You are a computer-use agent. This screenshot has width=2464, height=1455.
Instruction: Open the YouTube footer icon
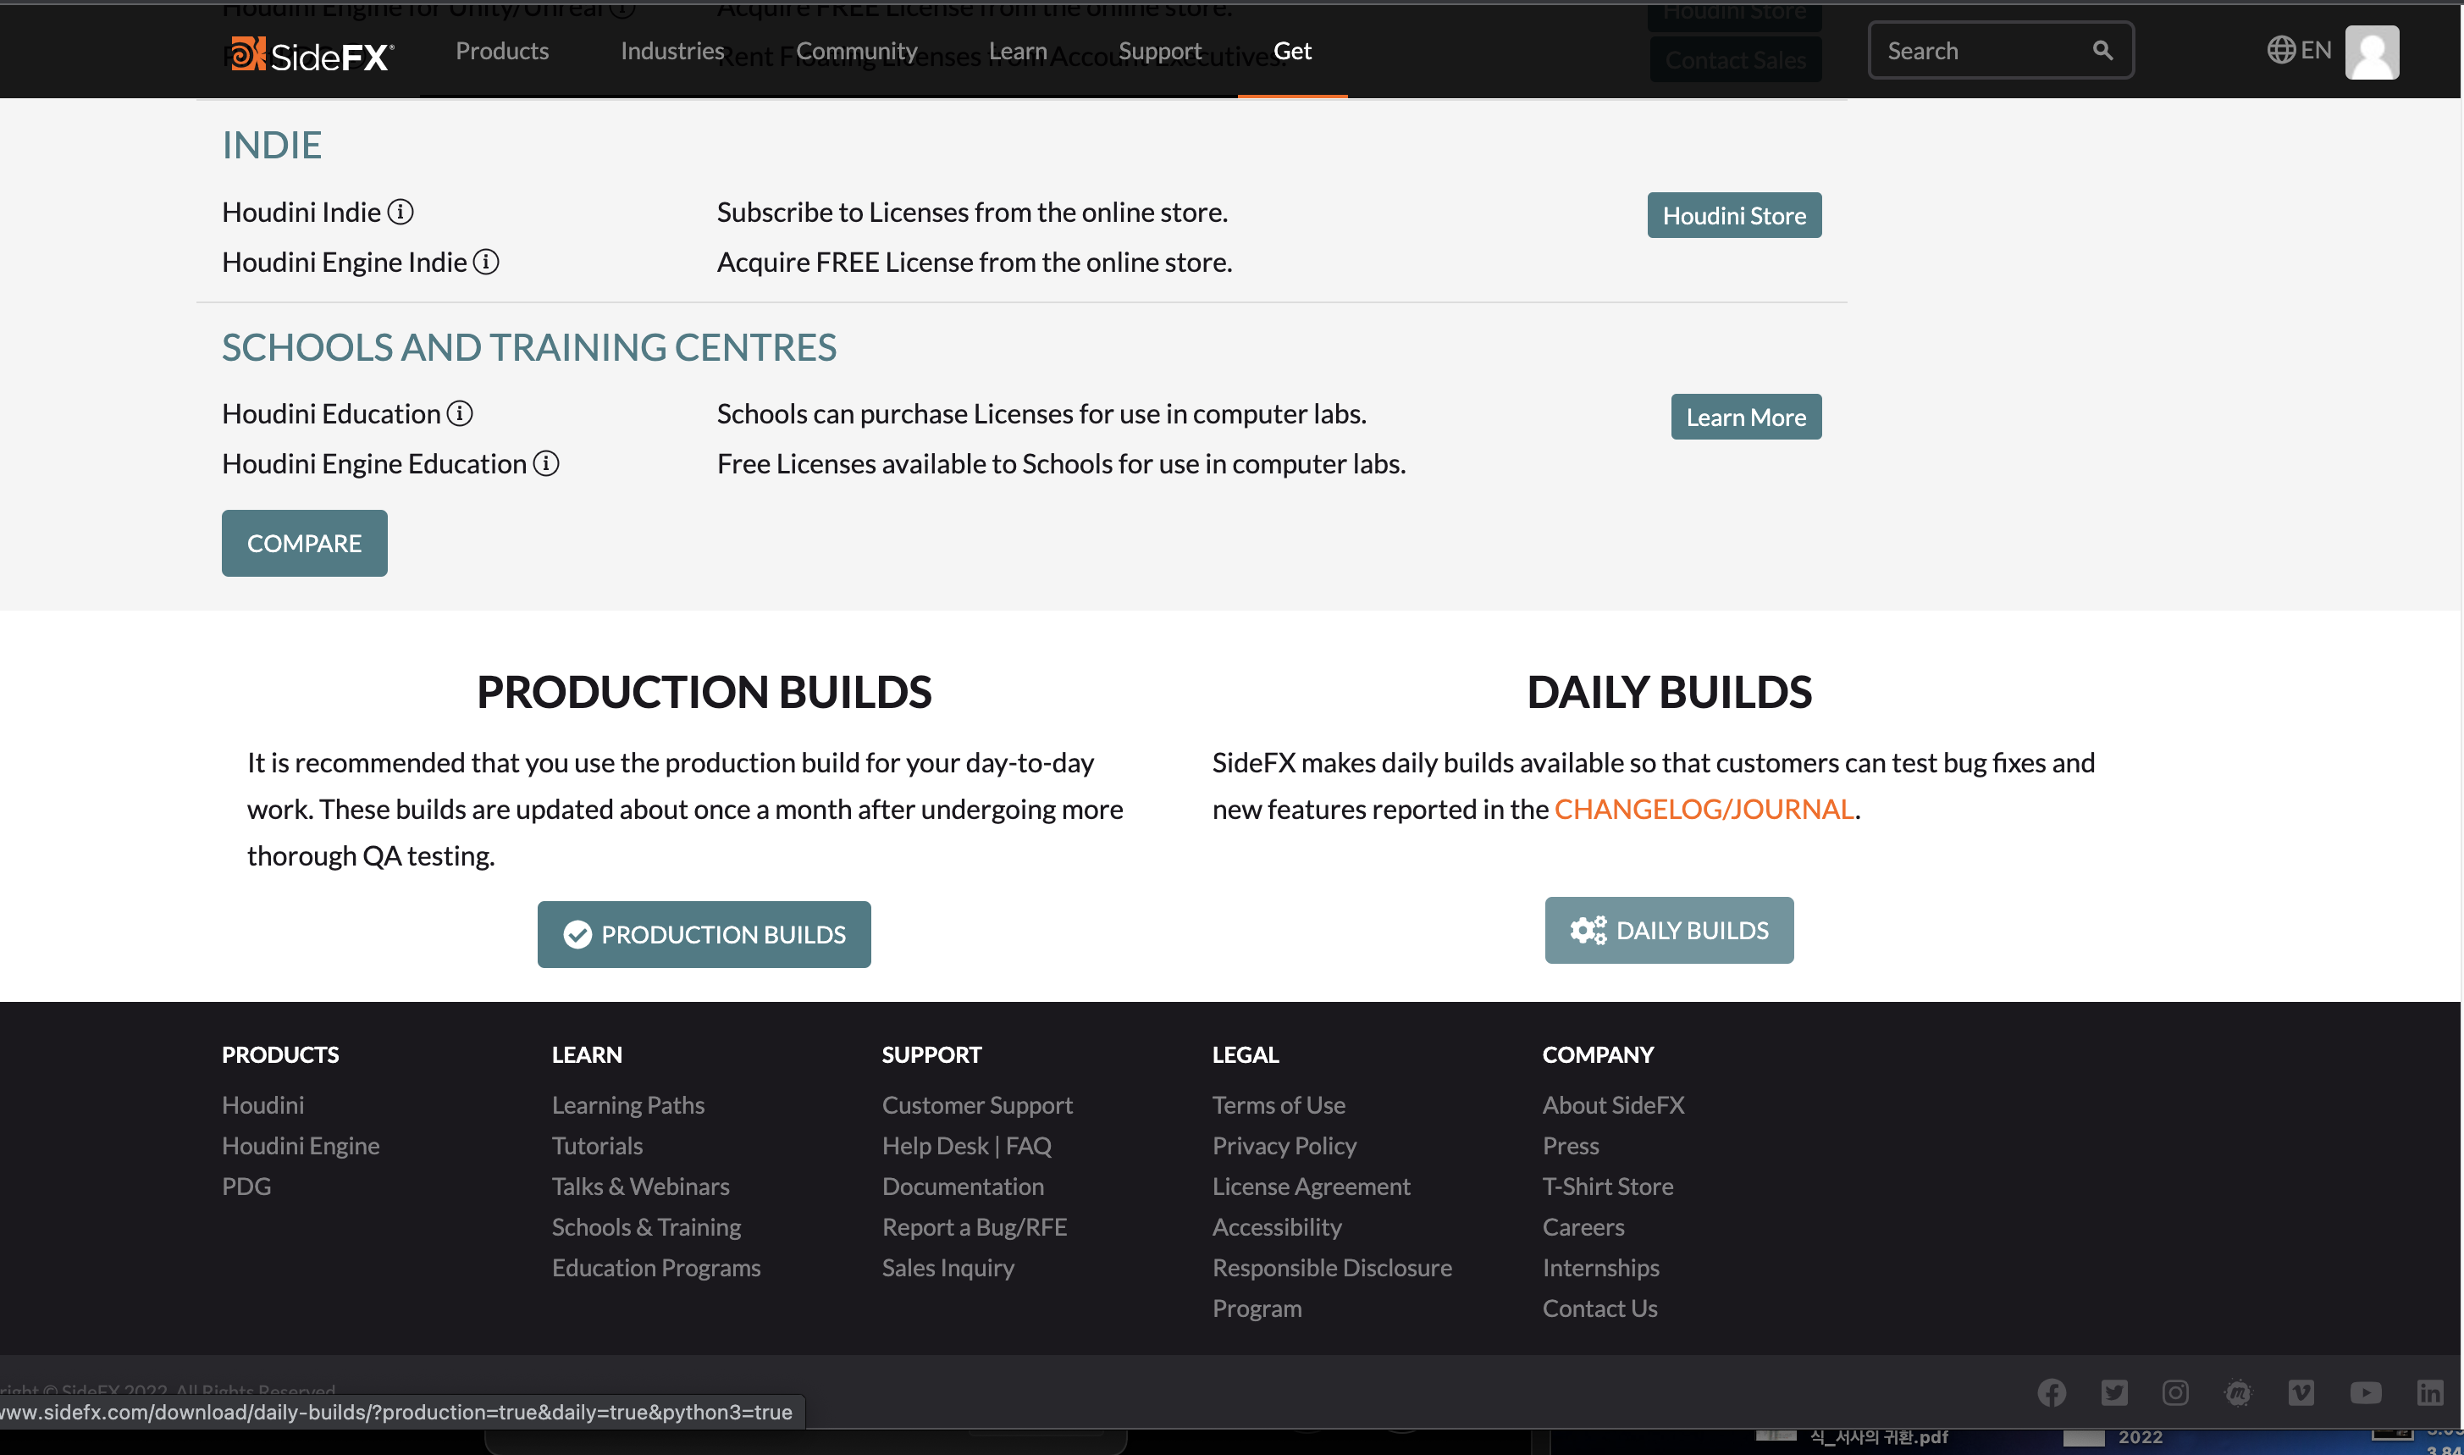pos(2364,1392)
